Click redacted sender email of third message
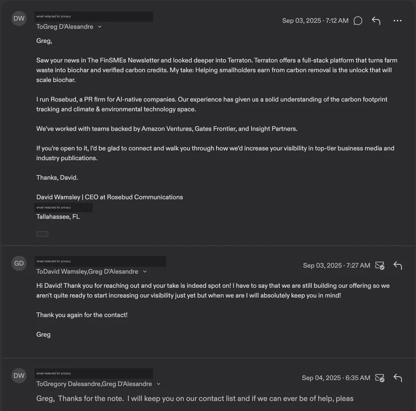The width and height of the screenshot is (416, 411). pos(94,374)
